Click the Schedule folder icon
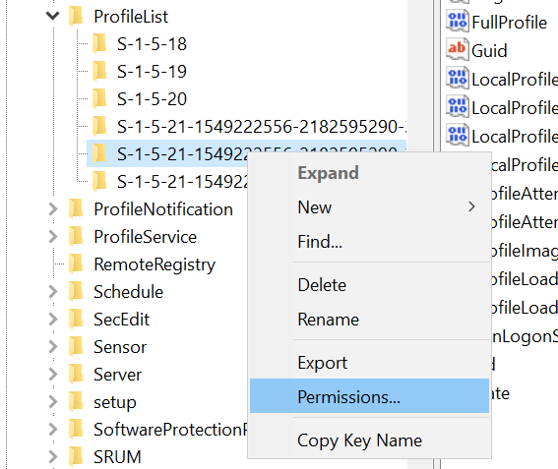 coord(76,291)
